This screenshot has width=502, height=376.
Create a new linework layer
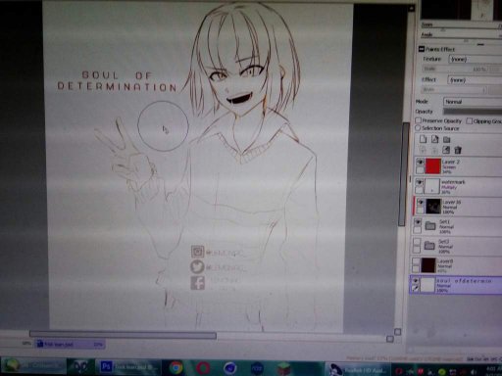coord(434,139)
